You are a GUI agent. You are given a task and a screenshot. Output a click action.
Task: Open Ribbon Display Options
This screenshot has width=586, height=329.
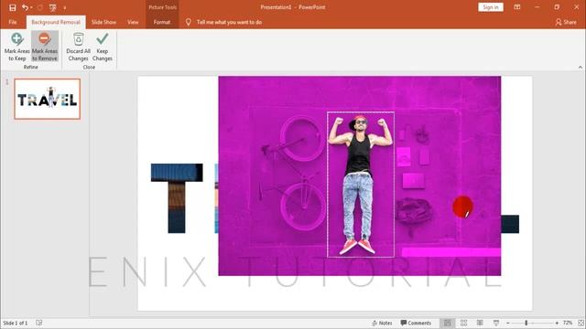pyautogui.click(x=516, y=7)
